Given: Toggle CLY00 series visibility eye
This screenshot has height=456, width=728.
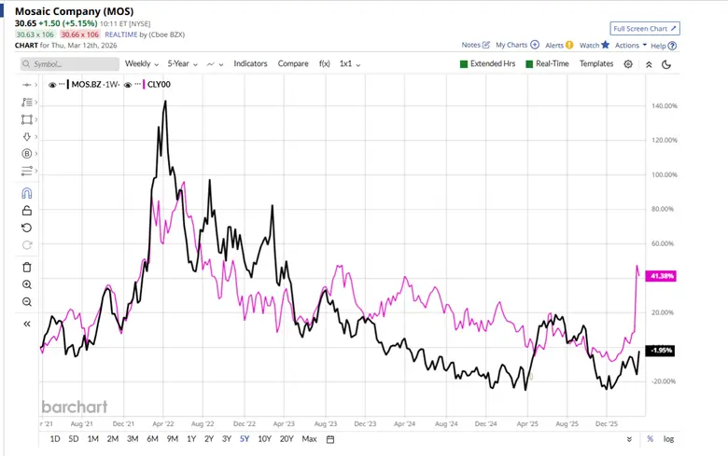Looking at the screenshot, I should (128, 85).
